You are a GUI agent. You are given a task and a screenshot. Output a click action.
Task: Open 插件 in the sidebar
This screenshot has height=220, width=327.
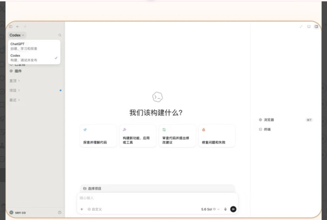tap(16, 71)
